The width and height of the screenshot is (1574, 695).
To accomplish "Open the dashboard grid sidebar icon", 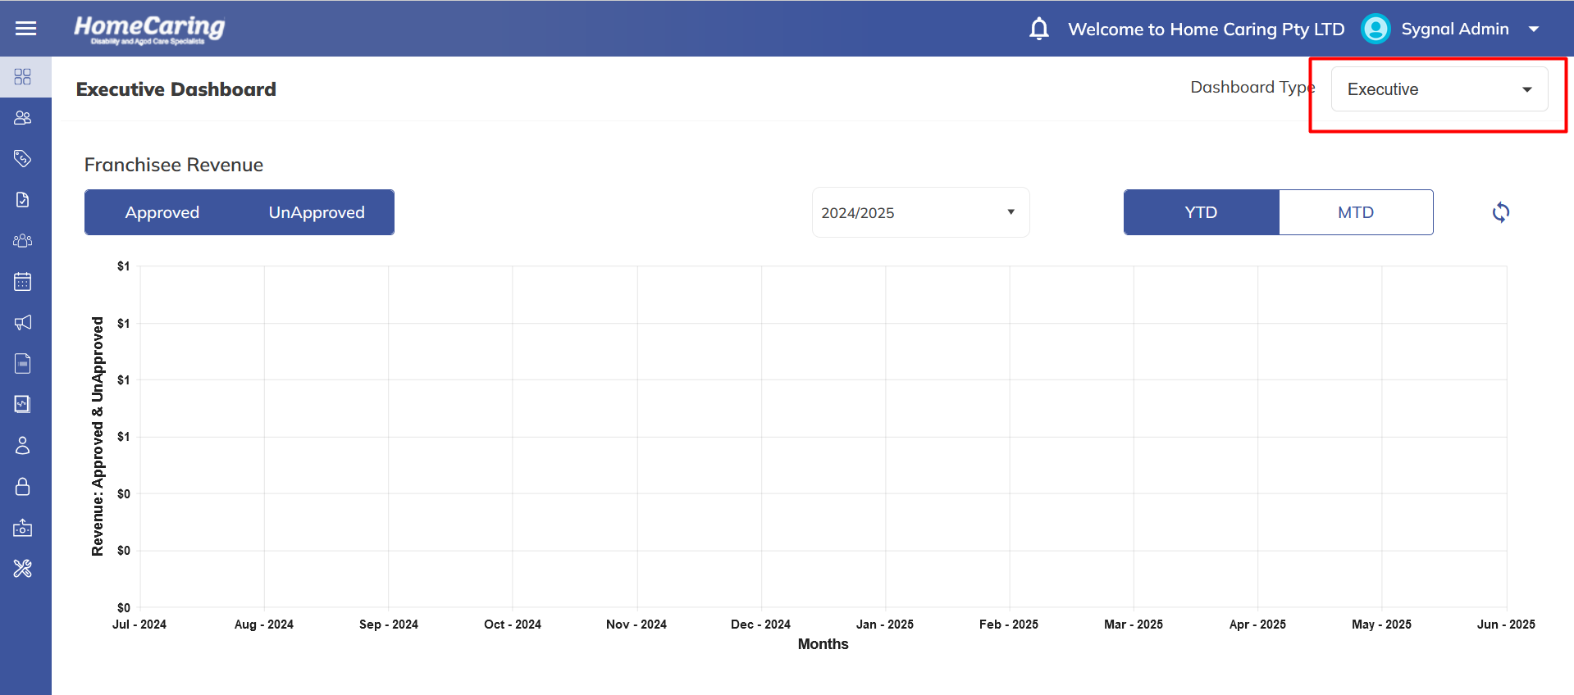I will pos(23,77).
